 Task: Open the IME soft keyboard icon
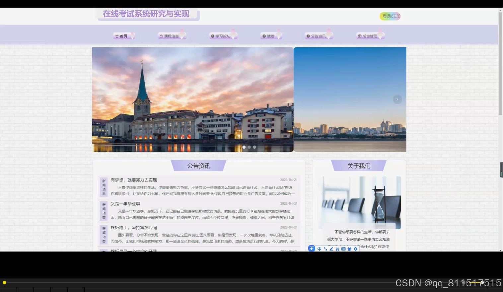[x=343, y=249]
